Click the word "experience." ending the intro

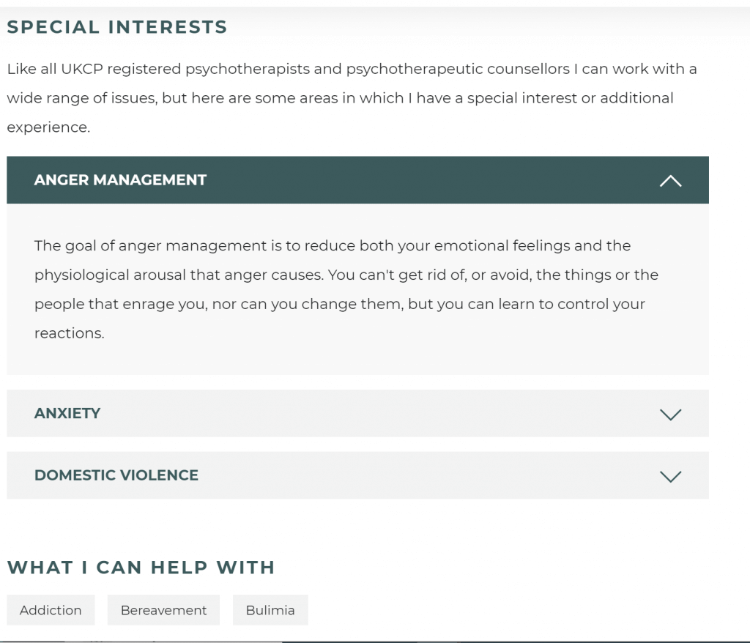[x=48, y=127]
